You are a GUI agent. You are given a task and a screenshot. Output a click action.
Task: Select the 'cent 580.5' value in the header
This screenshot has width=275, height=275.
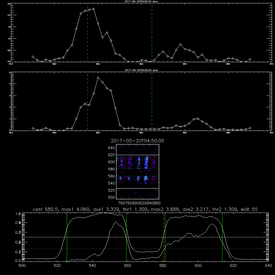46,209
